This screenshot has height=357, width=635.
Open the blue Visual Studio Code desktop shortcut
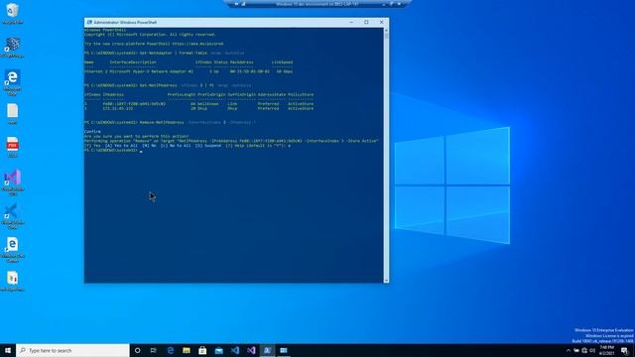[13, 216]
